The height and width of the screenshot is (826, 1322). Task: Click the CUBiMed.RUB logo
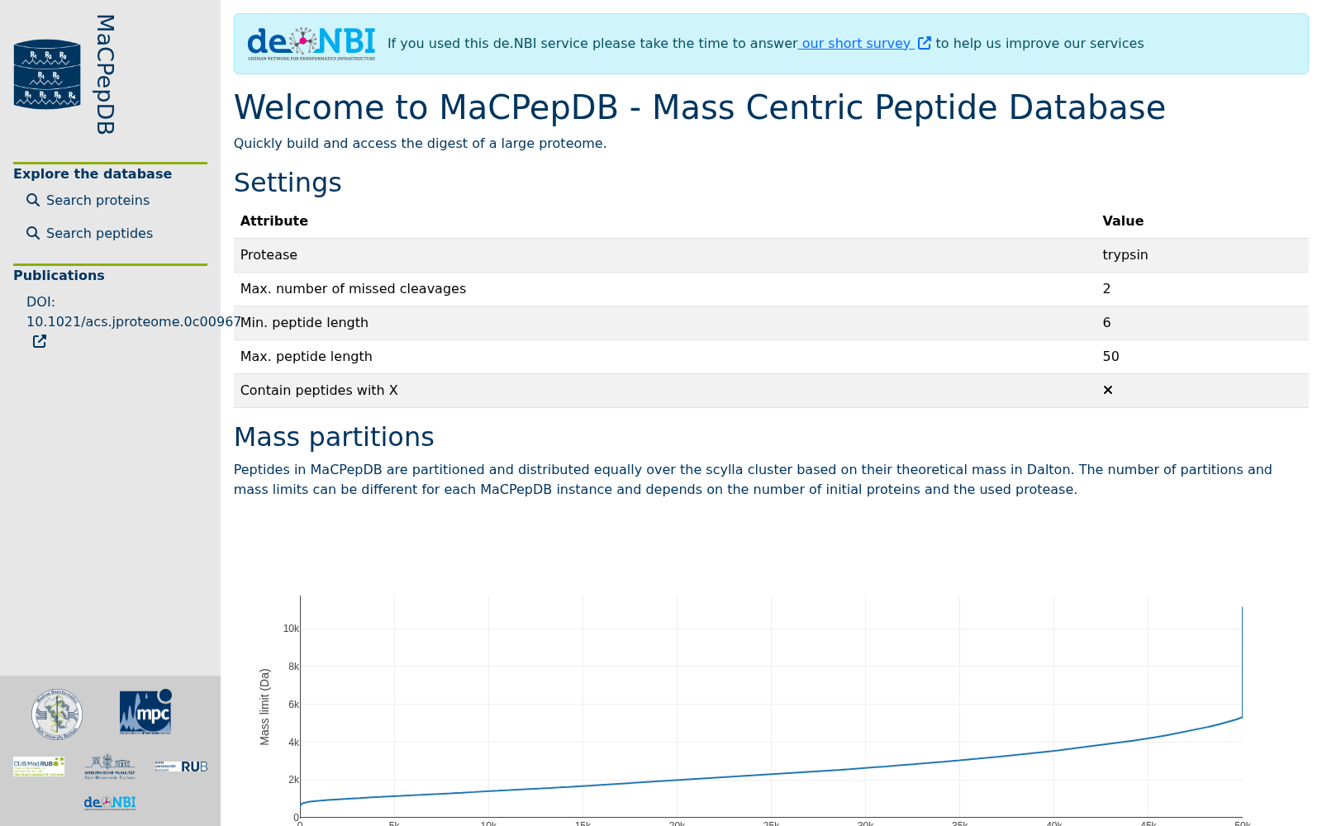coord(39,767)
